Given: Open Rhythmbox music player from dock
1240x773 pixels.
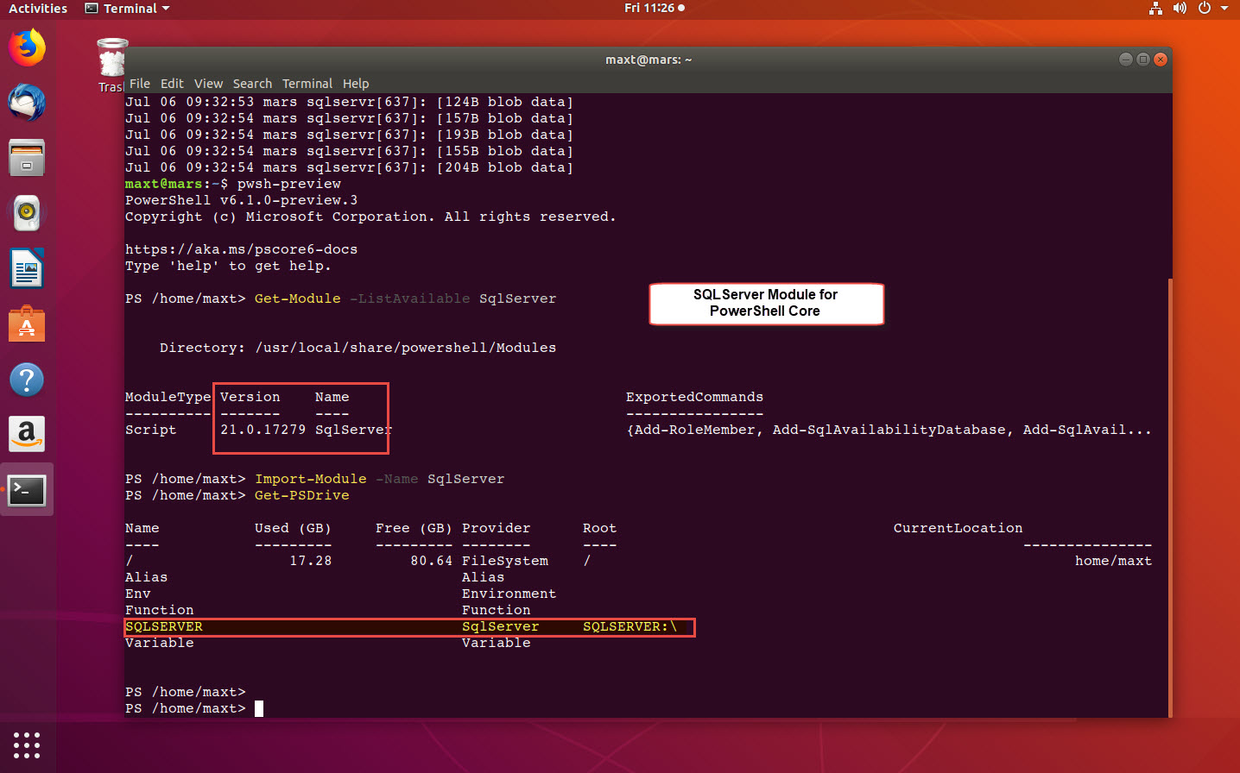Looking at the screenshot, I should [27, 213].
